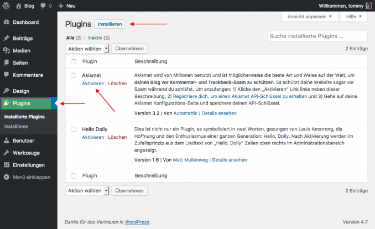Image resolution: width=375 pixels, height=229 pixels.
Task: Filter plugins by Inaktiv
Action: (x=95, y=38)
